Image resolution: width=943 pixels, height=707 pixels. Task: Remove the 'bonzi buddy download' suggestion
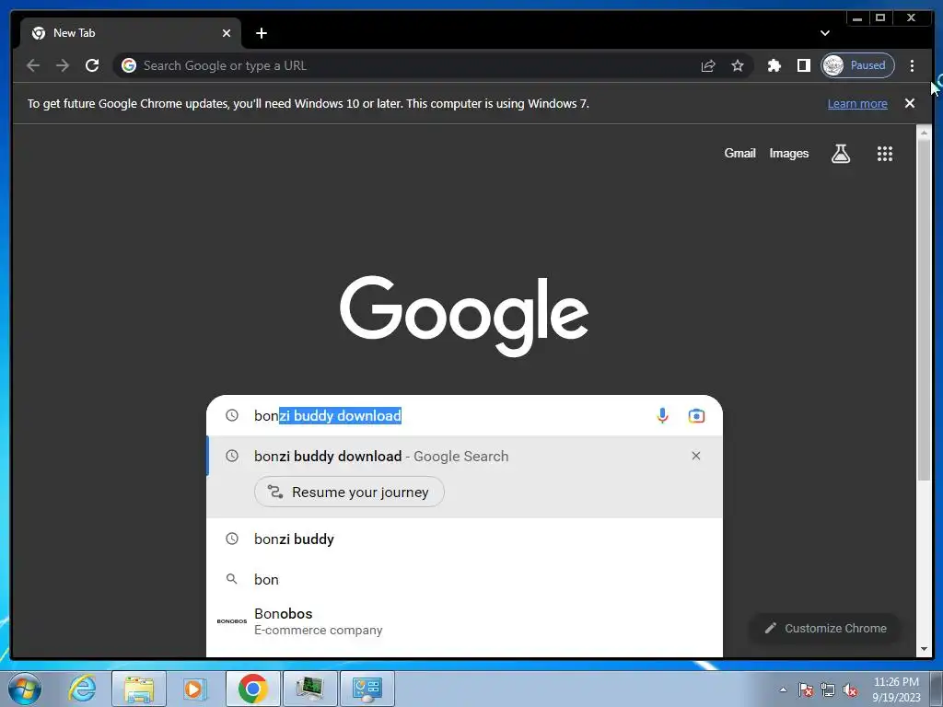696,456
